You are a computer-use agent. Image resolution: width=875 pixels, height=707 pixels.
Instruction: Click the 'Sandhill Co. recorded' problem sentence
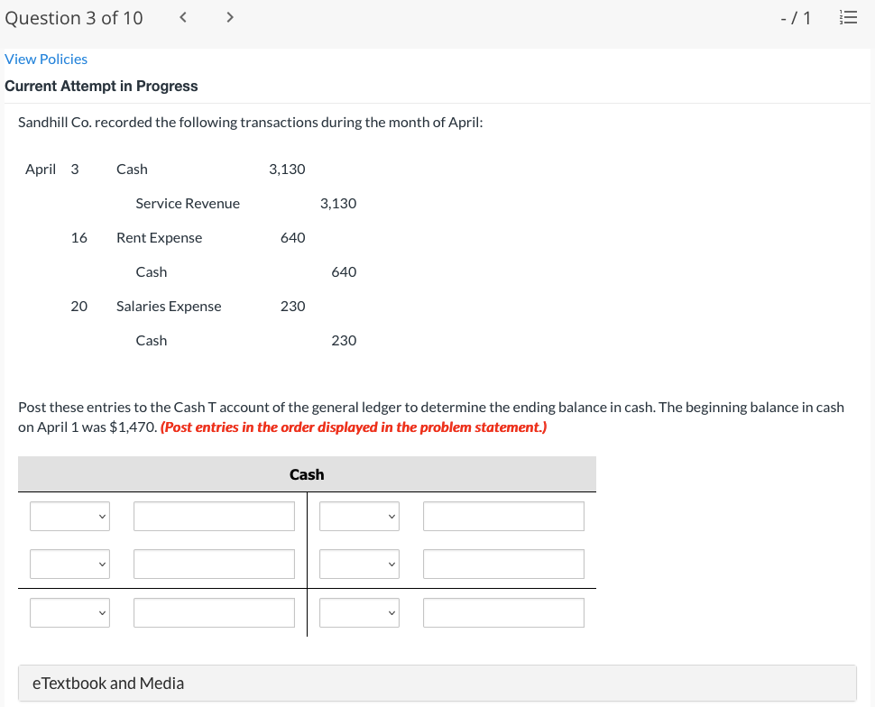pos(250,123)
